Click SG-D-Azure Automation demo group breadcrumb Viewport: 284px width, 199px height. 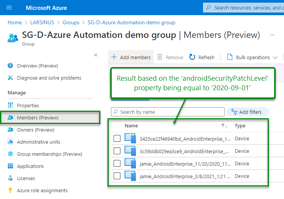(131, 22)
